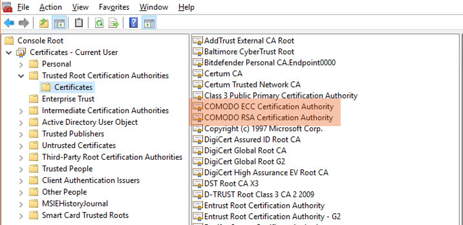Click the Back arrow toolbar button

coord(9,23)
